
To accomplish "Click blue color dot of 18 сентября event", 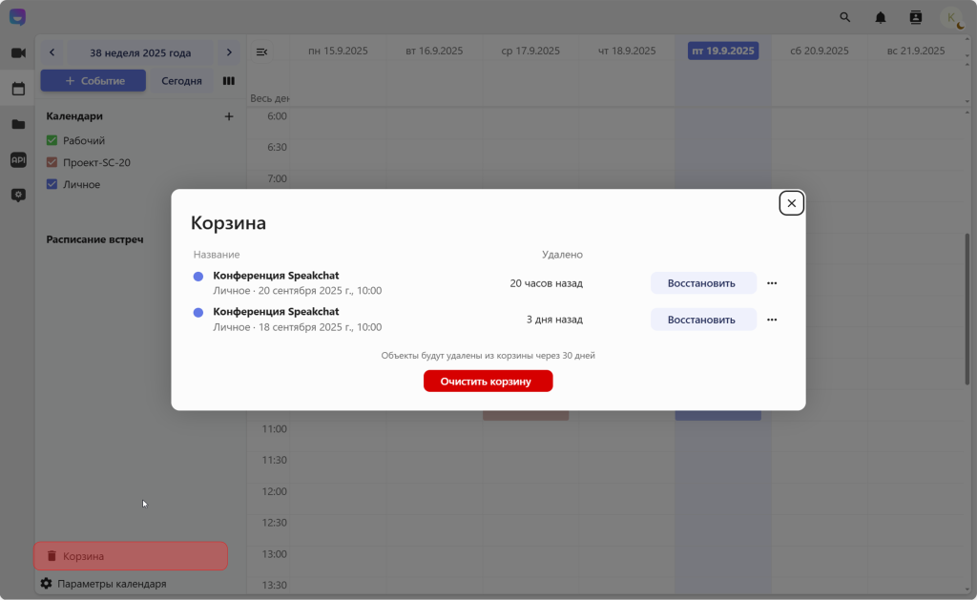I will (198, 313).
